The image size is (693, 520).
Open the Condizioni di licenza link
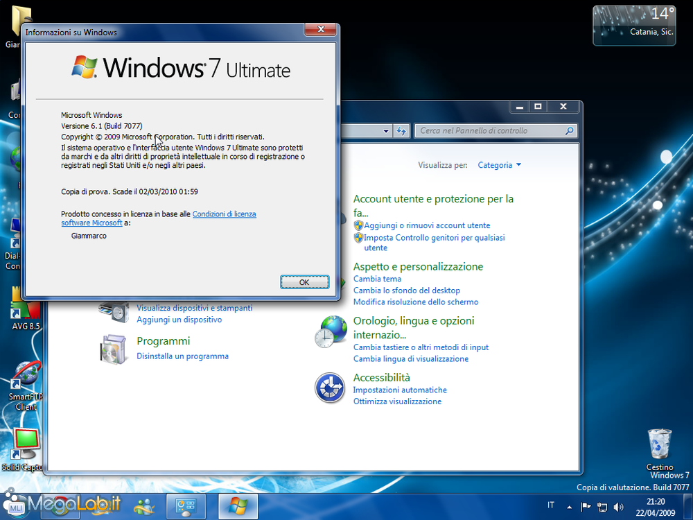pos(224,214)
